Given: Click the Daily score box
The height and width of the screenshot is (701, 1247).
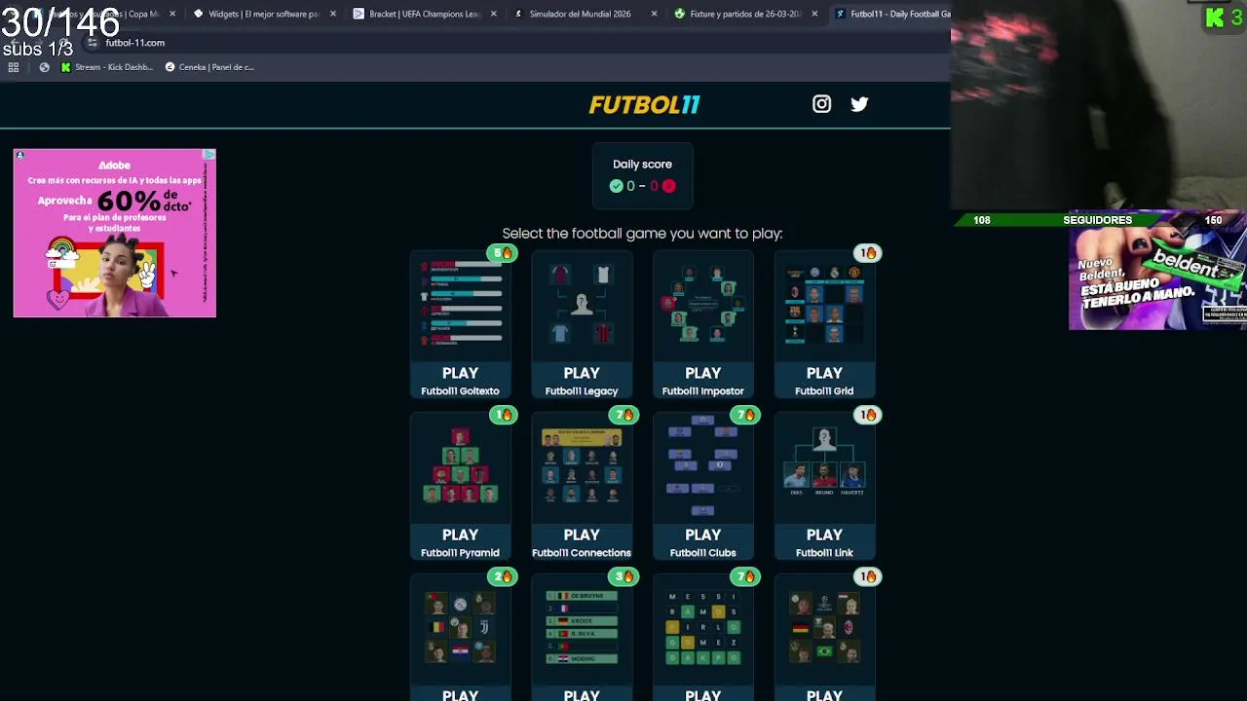Looking at the screenshot, I should (642, 176).
